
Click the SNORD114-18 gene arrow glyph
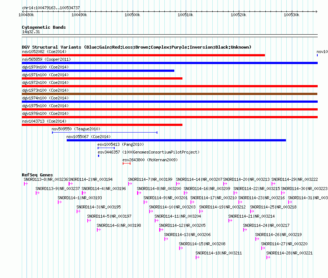[x=198, y=257]
